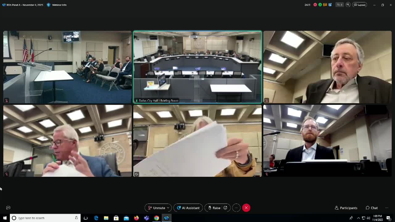Open the Participants panel
The image size is (395, 222).
[x=346, y=208]
